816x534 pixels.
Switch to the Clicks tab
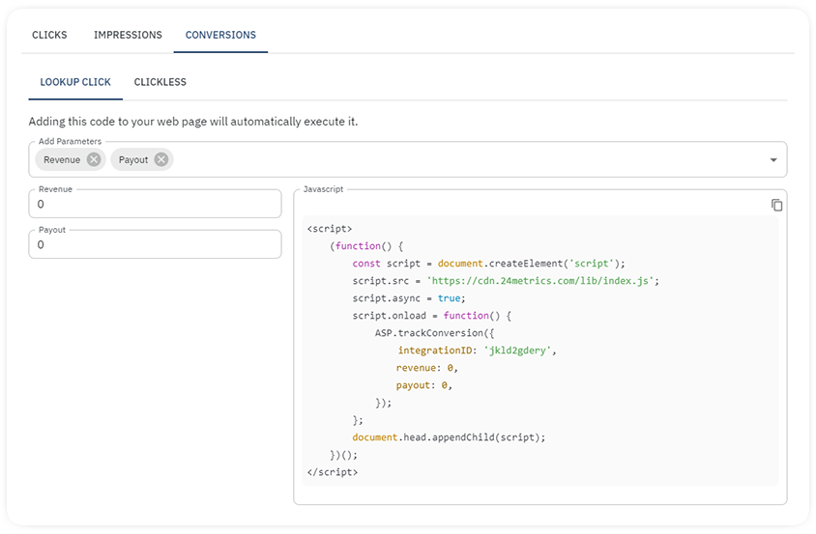pyautogui.click(x=49, y=35)
